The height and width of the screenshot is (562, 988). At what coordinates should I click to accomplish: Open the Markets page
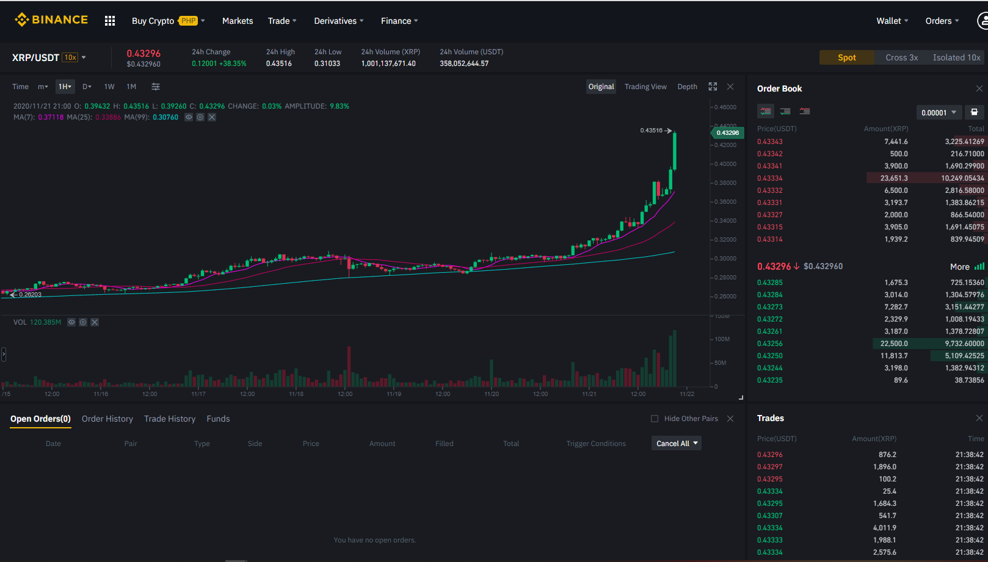coord(238,21)
